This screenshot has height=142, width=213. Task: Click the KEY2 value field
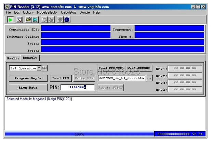(x=185, y=75)
